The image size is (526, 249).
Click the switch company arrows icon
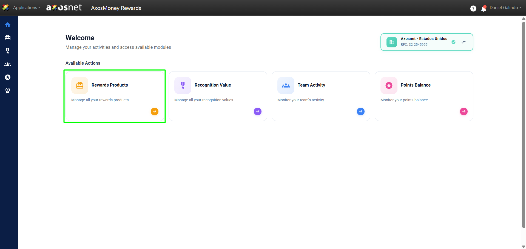463,42
